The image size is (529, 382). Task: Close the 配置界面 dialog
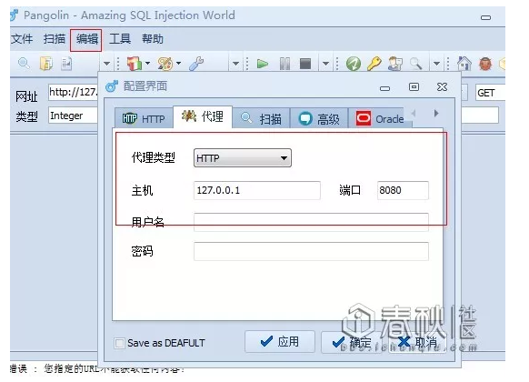442,87
